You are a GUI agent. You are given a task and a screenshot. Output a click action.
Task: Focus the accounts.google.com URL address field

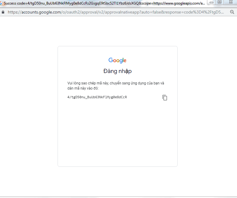[x=116, y=12]
